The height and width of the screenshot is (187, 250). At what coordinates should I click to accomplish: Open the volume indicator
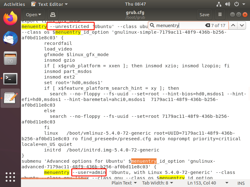click(227, 4)
